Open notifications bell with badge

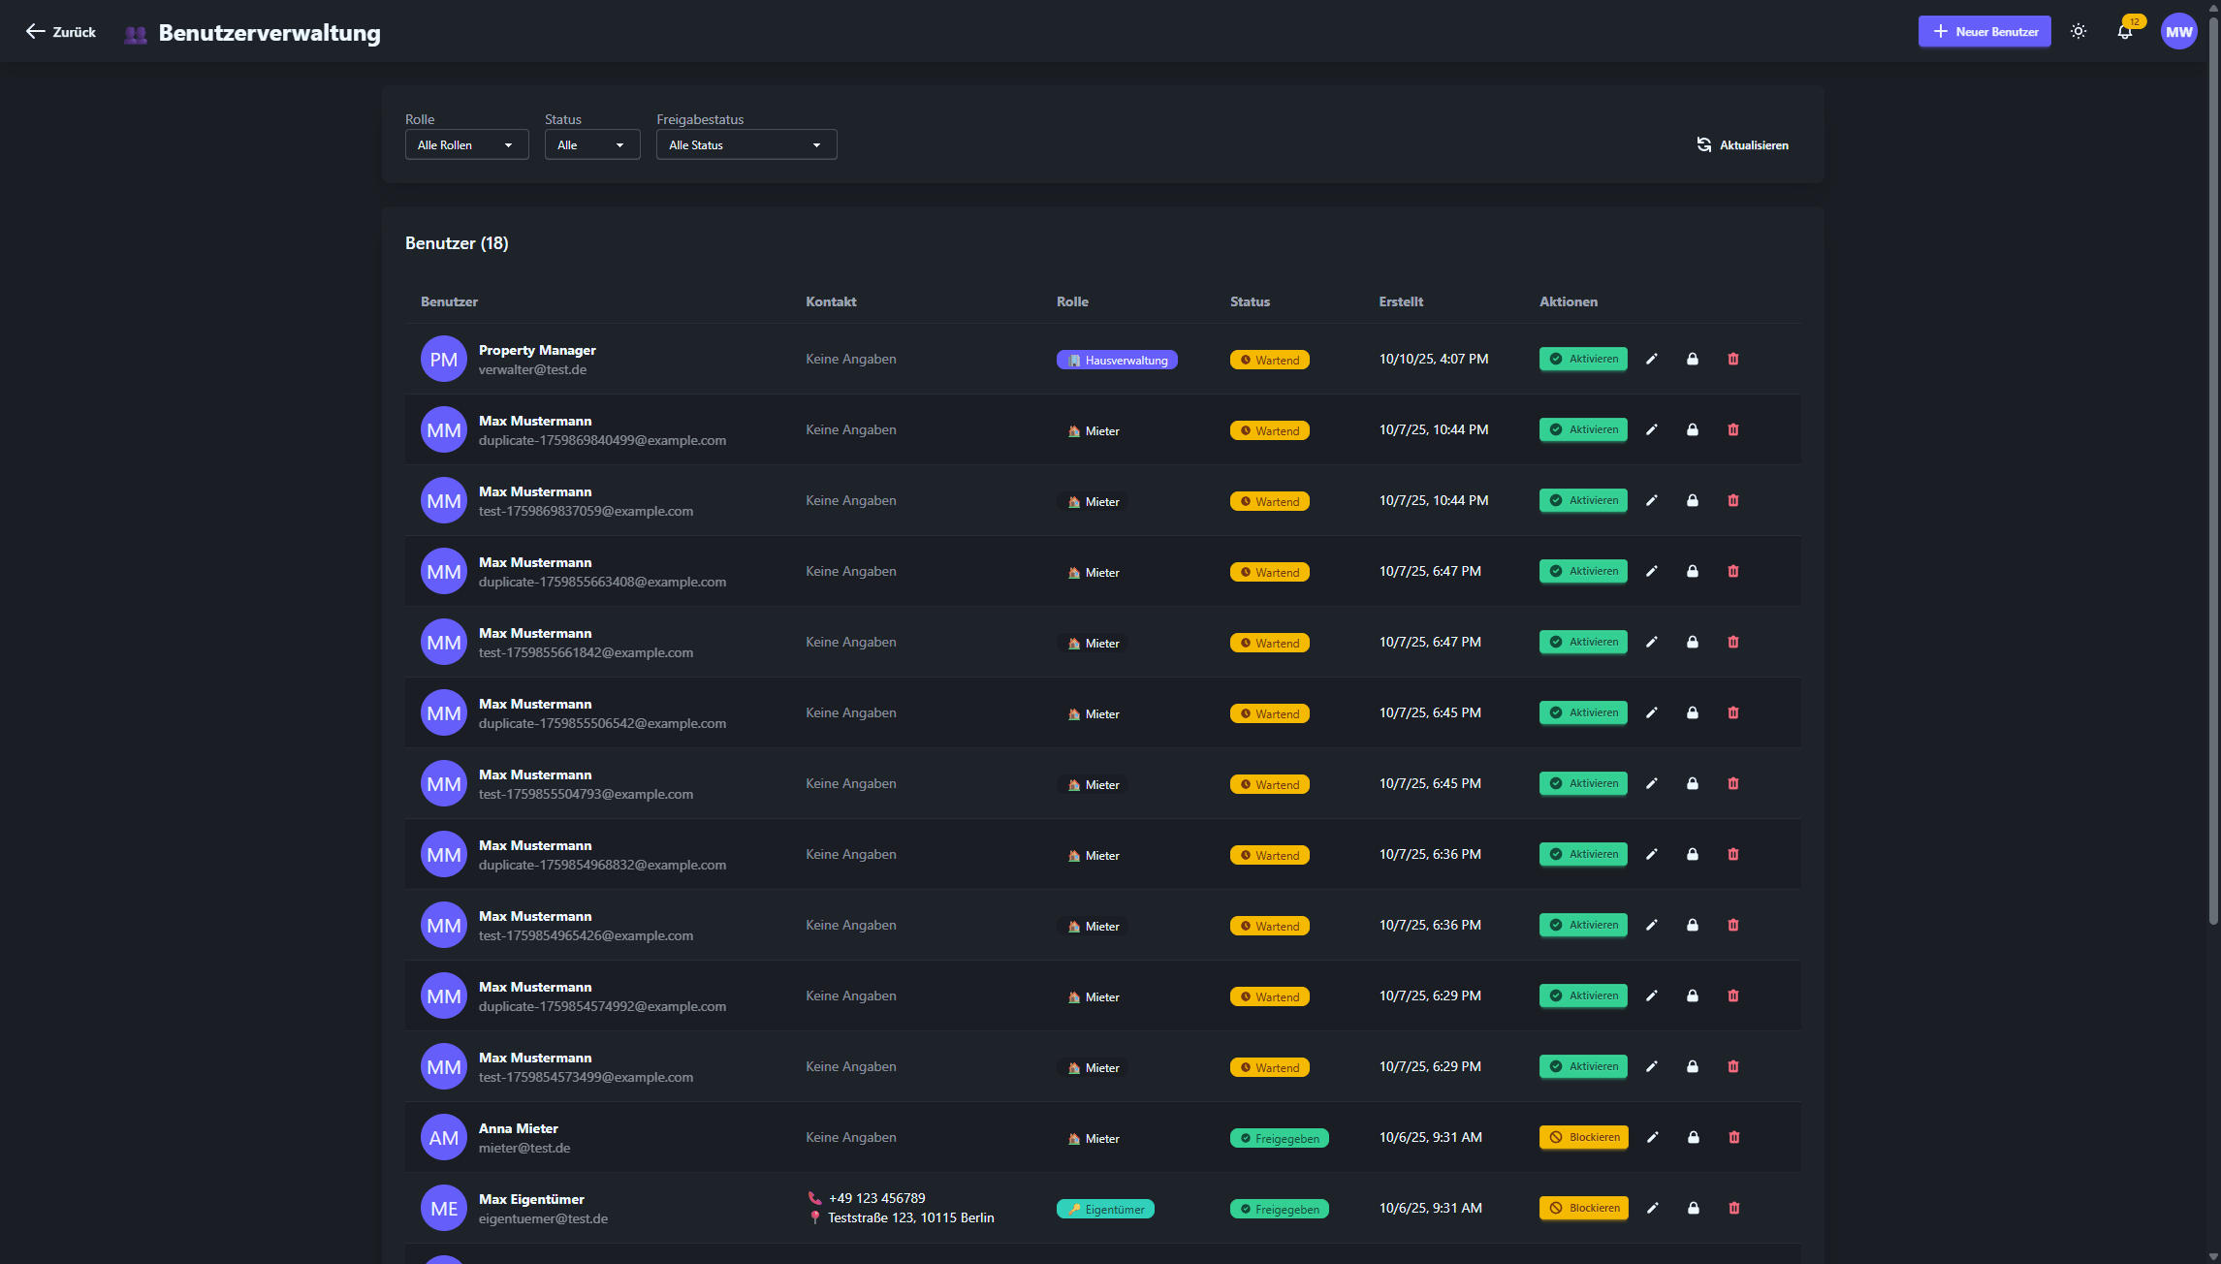click(x=2124, y=32)
